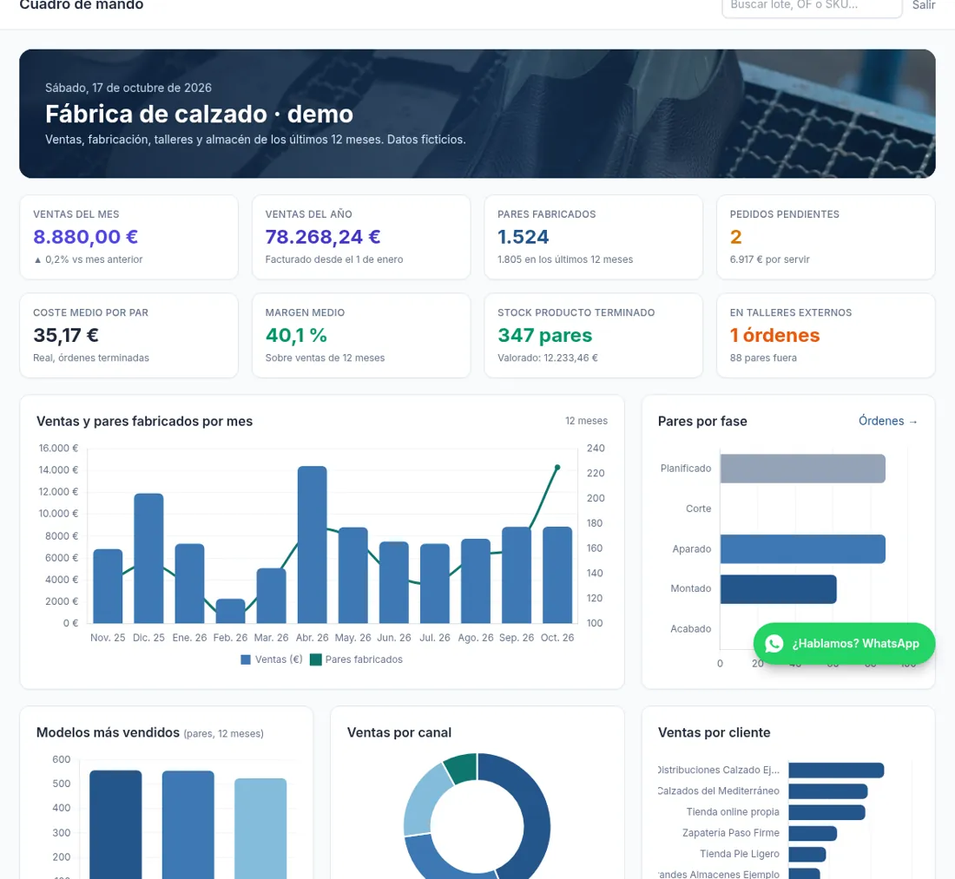Click the Margen medio value 40,1 %

click(296, 336)
